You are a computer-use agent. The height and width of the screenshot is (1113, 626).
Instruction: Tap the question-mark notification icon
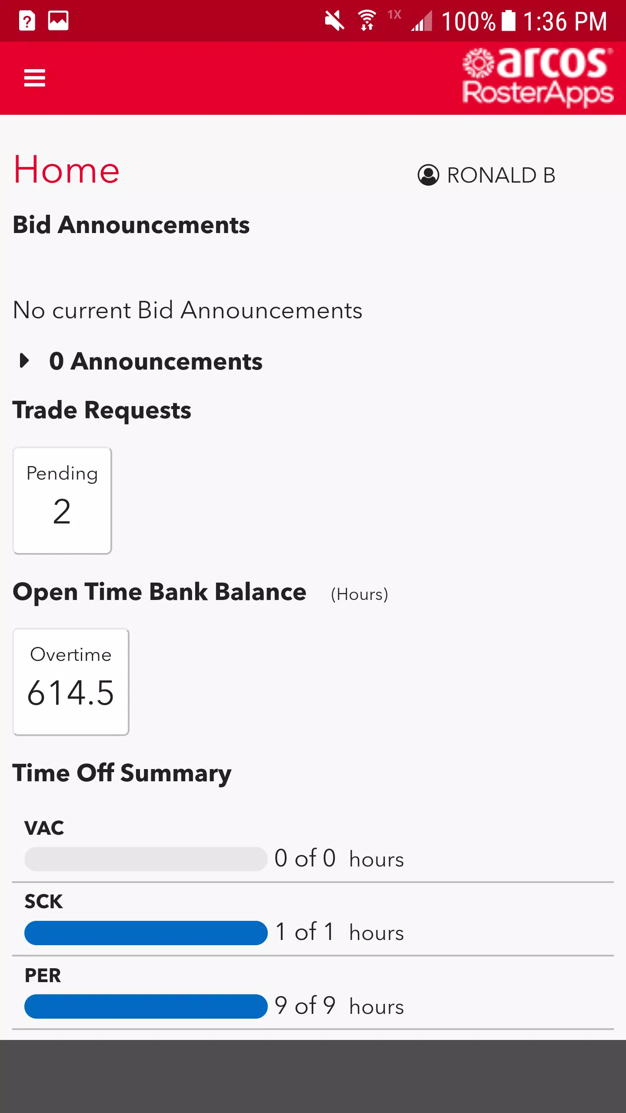click(x=27, y=20)
